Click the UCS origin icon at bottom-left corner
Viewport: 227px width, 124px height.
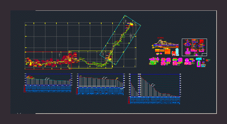point(19,114)
